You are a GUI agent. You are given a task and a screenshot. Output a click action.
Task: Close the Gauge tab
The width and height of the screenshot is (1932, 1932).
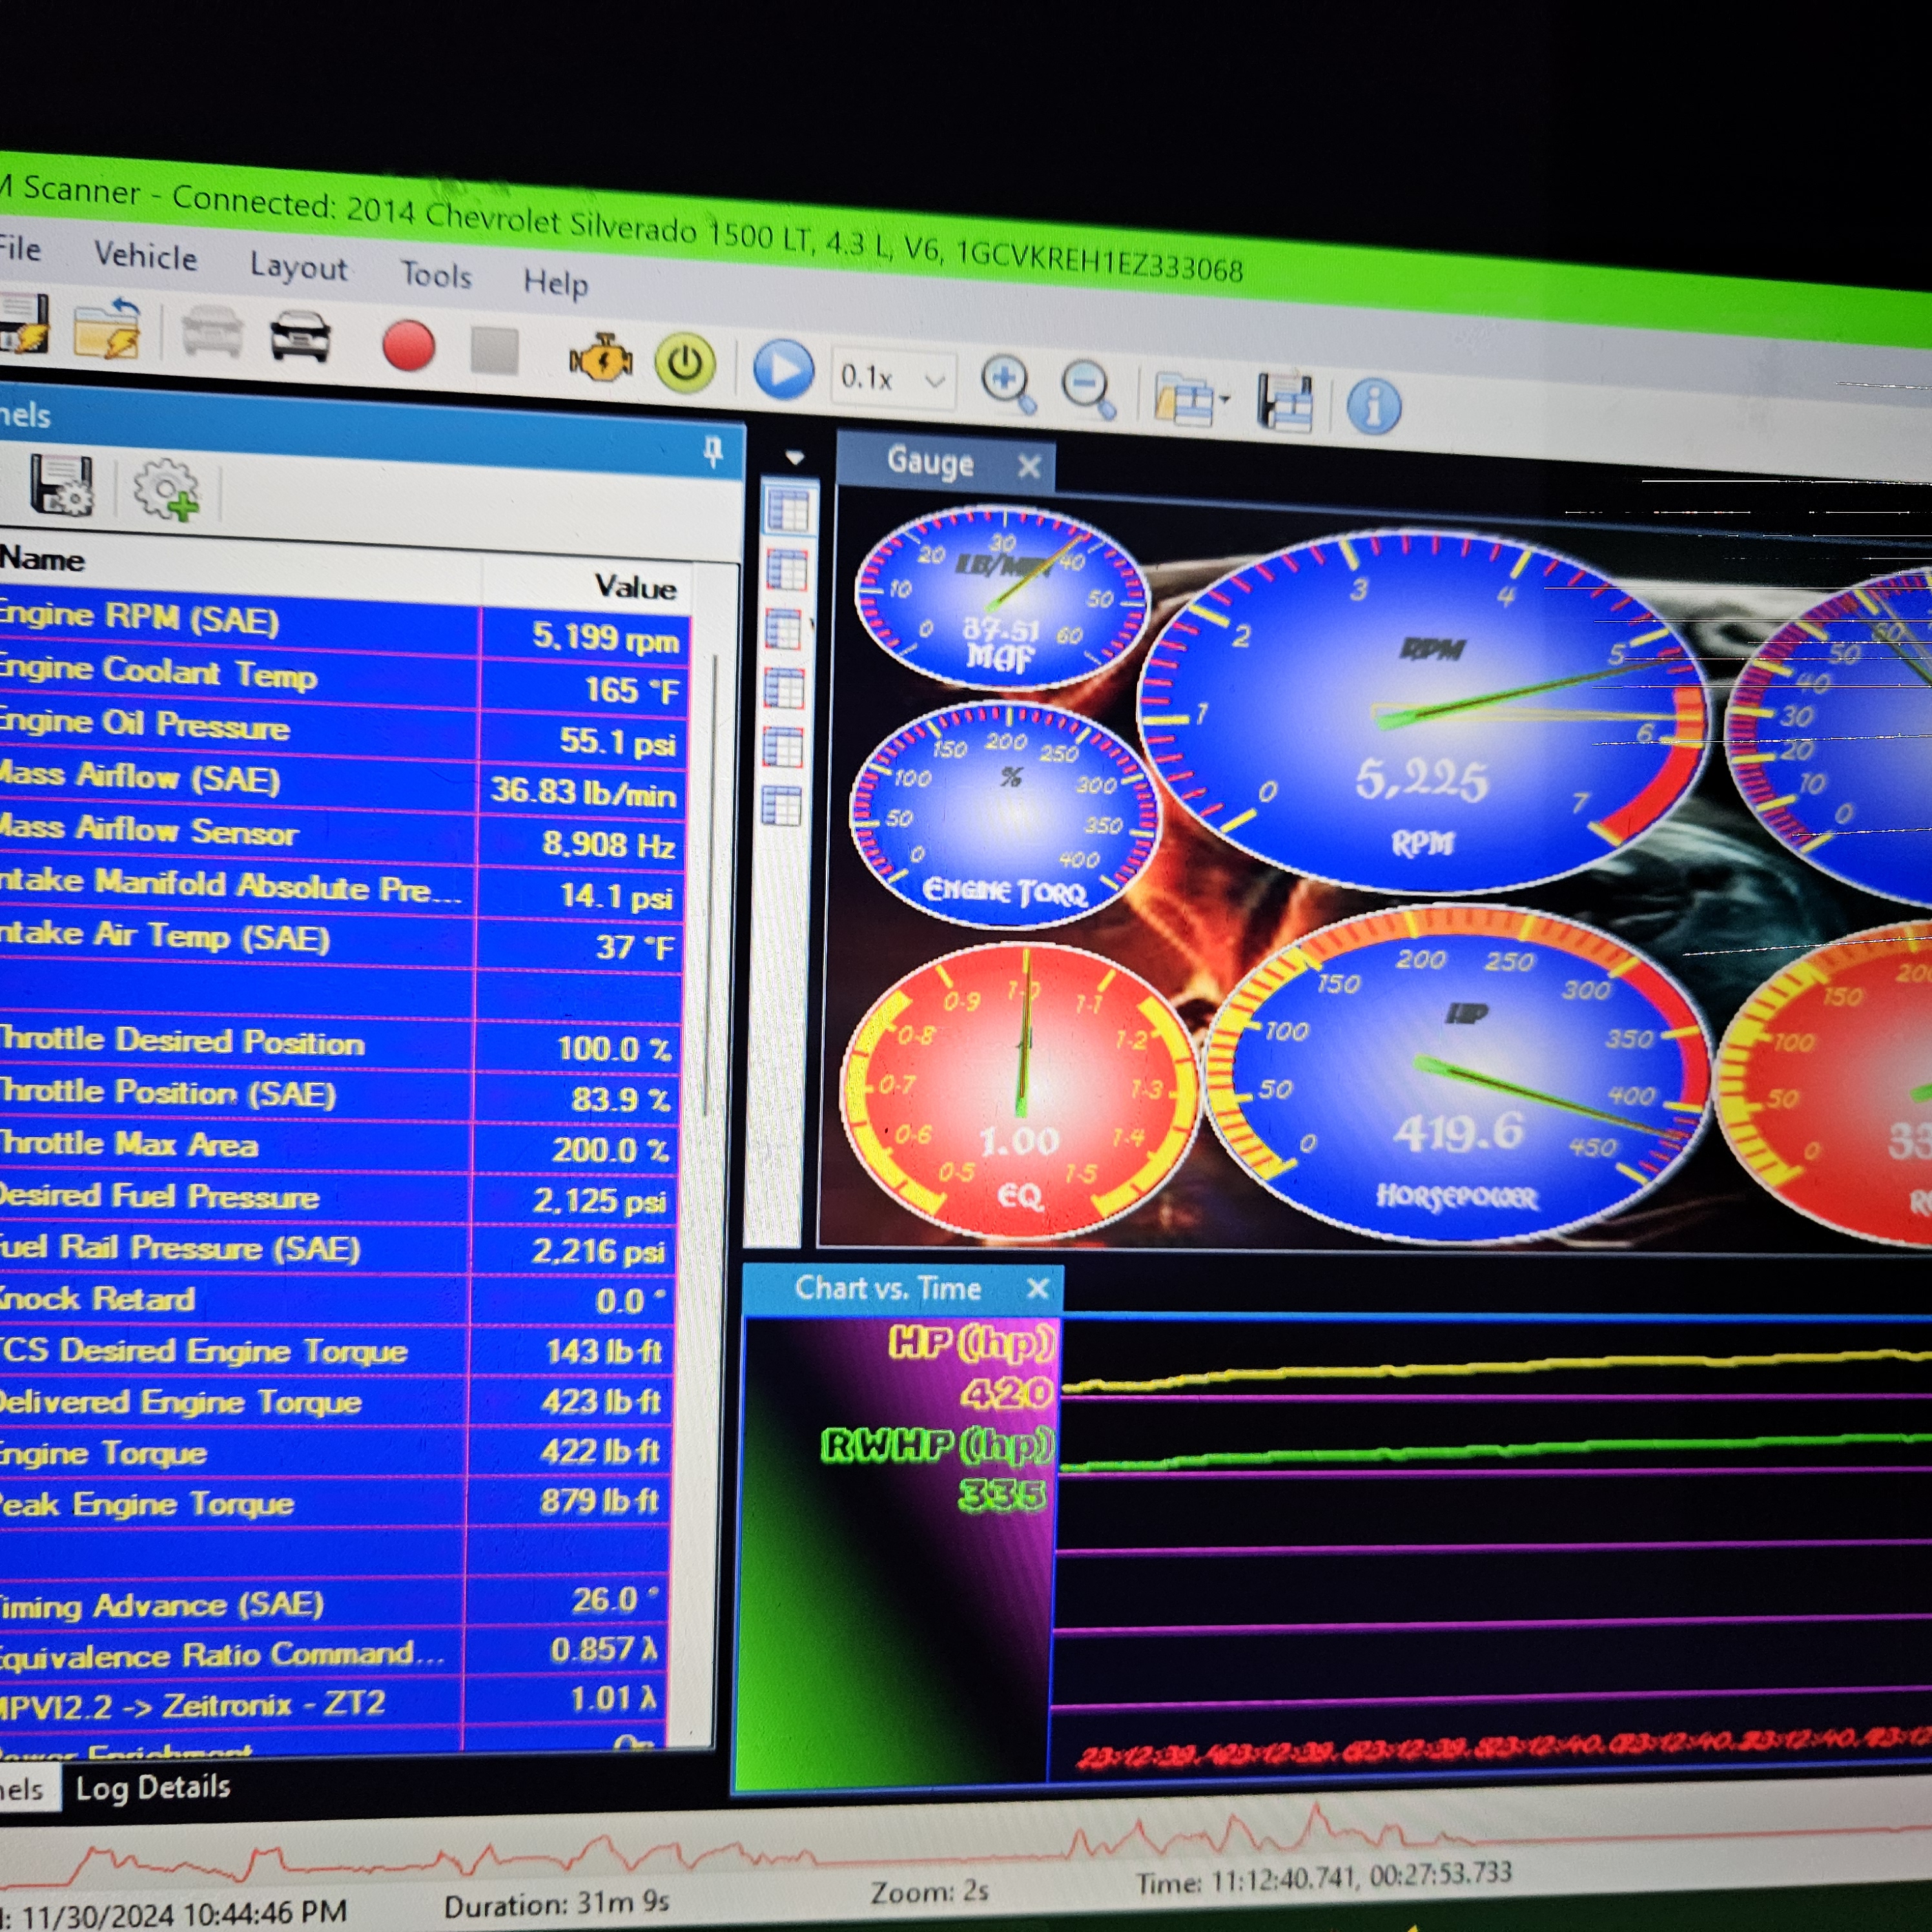click(x=1029, y=467)
